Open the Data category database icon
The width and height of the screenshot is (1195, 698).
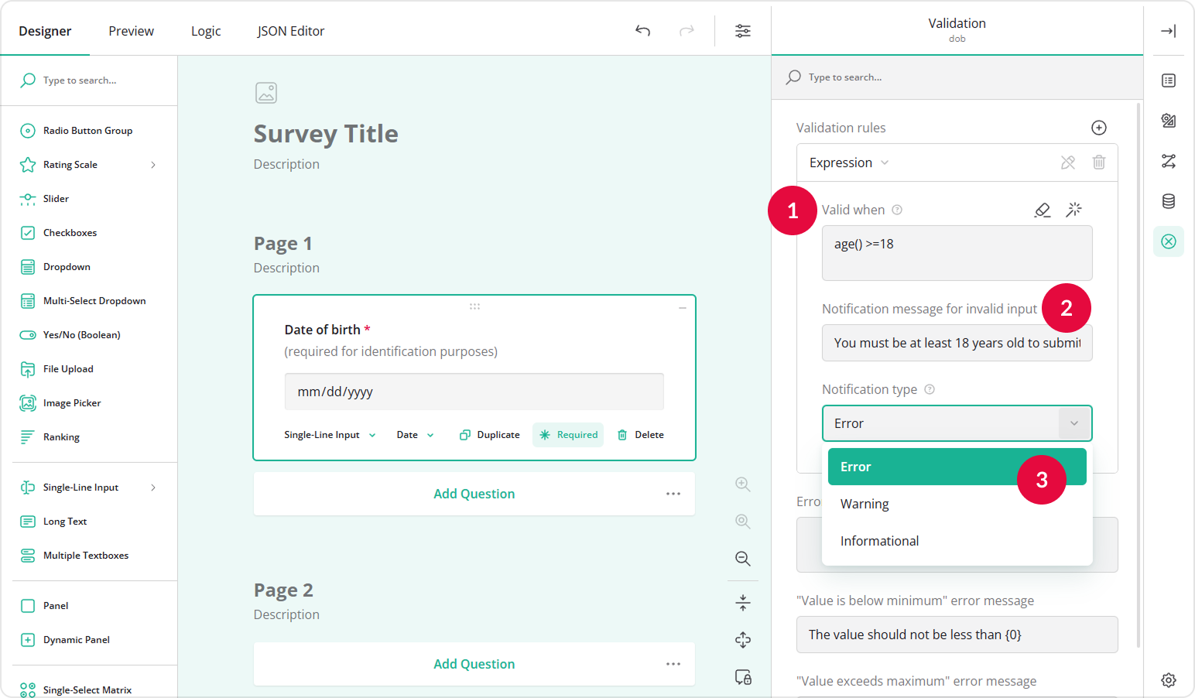coord(1169,201)
